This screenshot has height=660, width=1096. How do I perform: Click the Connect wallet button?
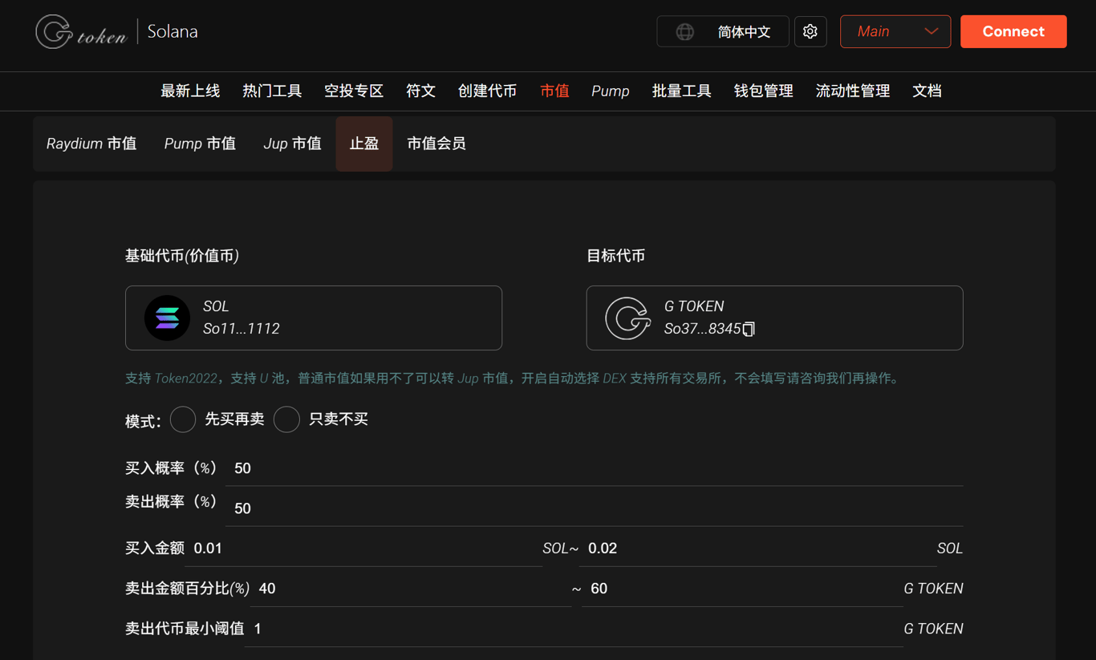[x=1013, y=32]
